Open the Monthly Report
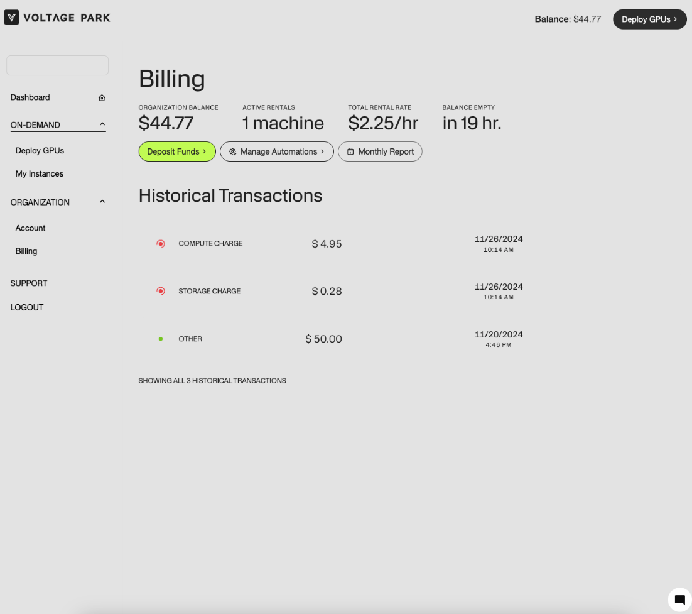Viewport: 692px width, 614px height. 380,151
